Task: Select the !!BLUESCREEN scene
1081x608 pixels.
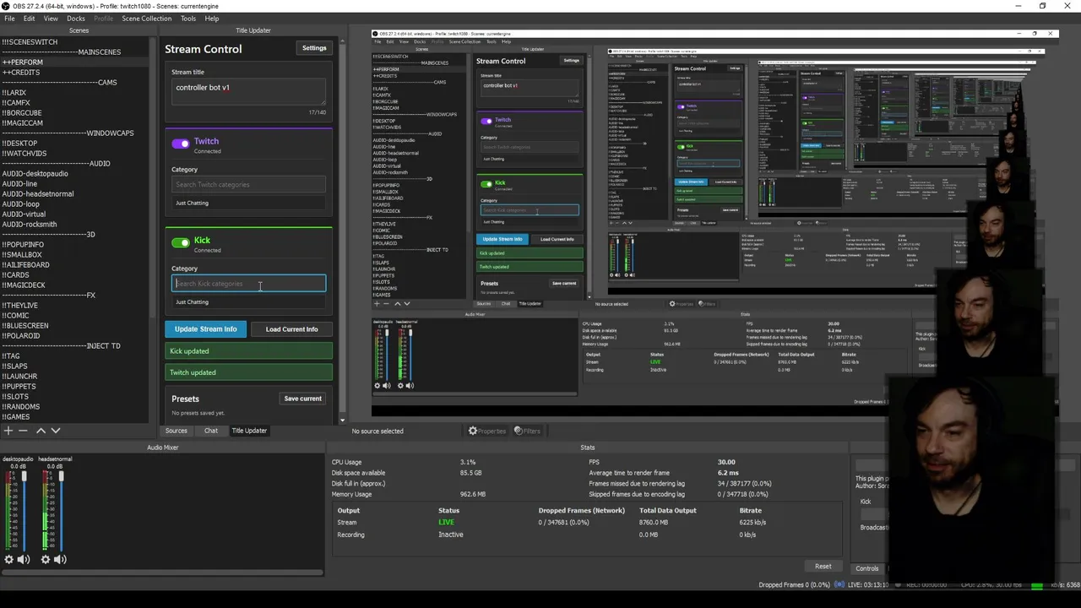Action: point(76,326)
